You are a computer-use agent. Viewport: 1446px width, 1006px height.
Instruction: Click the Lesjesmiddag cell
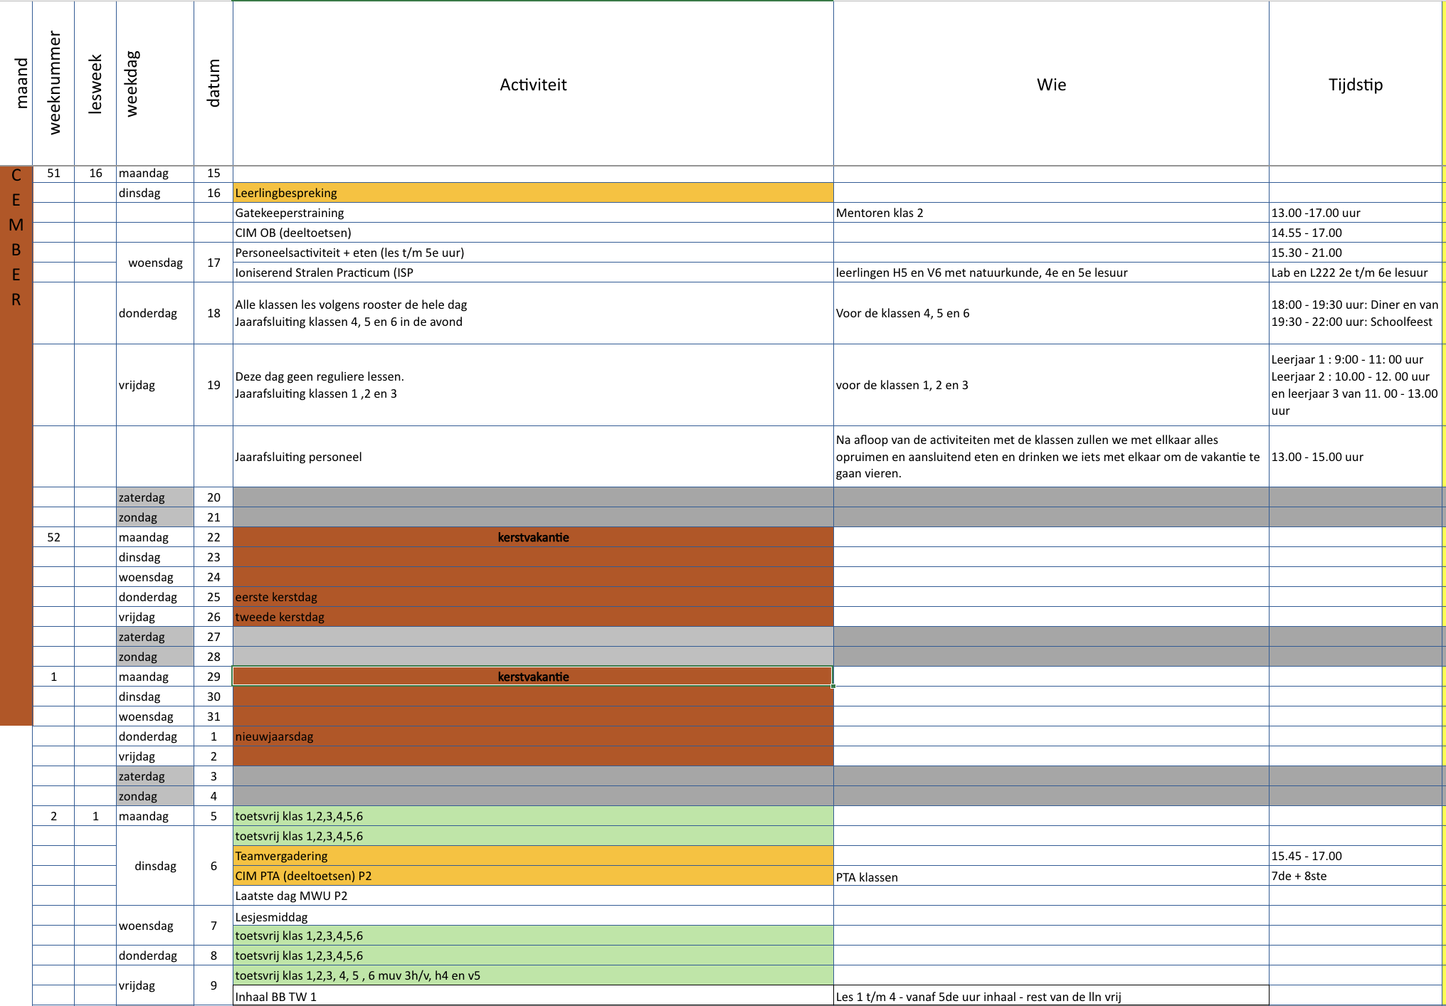coord(532,916)
